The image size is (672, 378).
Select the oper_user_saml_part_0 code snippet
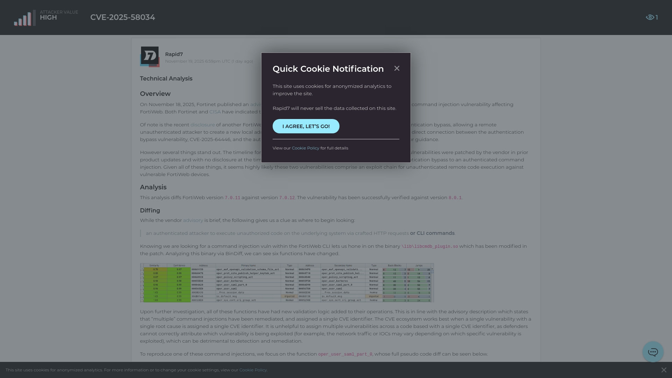click(x=344, y=354)
